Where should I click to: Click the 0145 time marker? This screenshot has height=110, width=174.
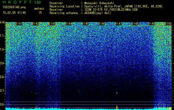coord(85,24)
